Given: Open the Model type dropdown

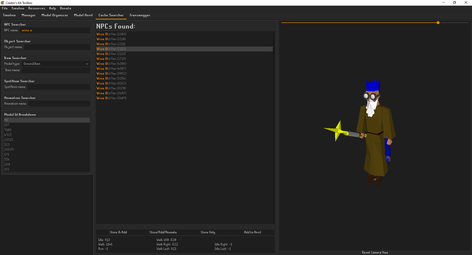Looking at the screenshot, I should pos(56,64).
